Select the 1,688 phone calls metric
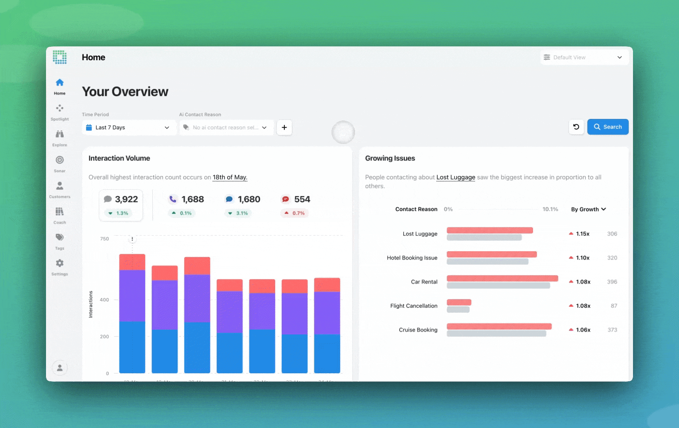Image resolution: width=679 pixels, height=428 pixels. click(186, 205)
